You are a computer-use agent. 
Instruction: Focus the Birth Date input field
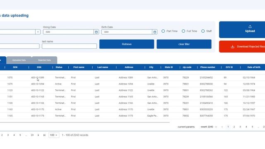point(127,32)
